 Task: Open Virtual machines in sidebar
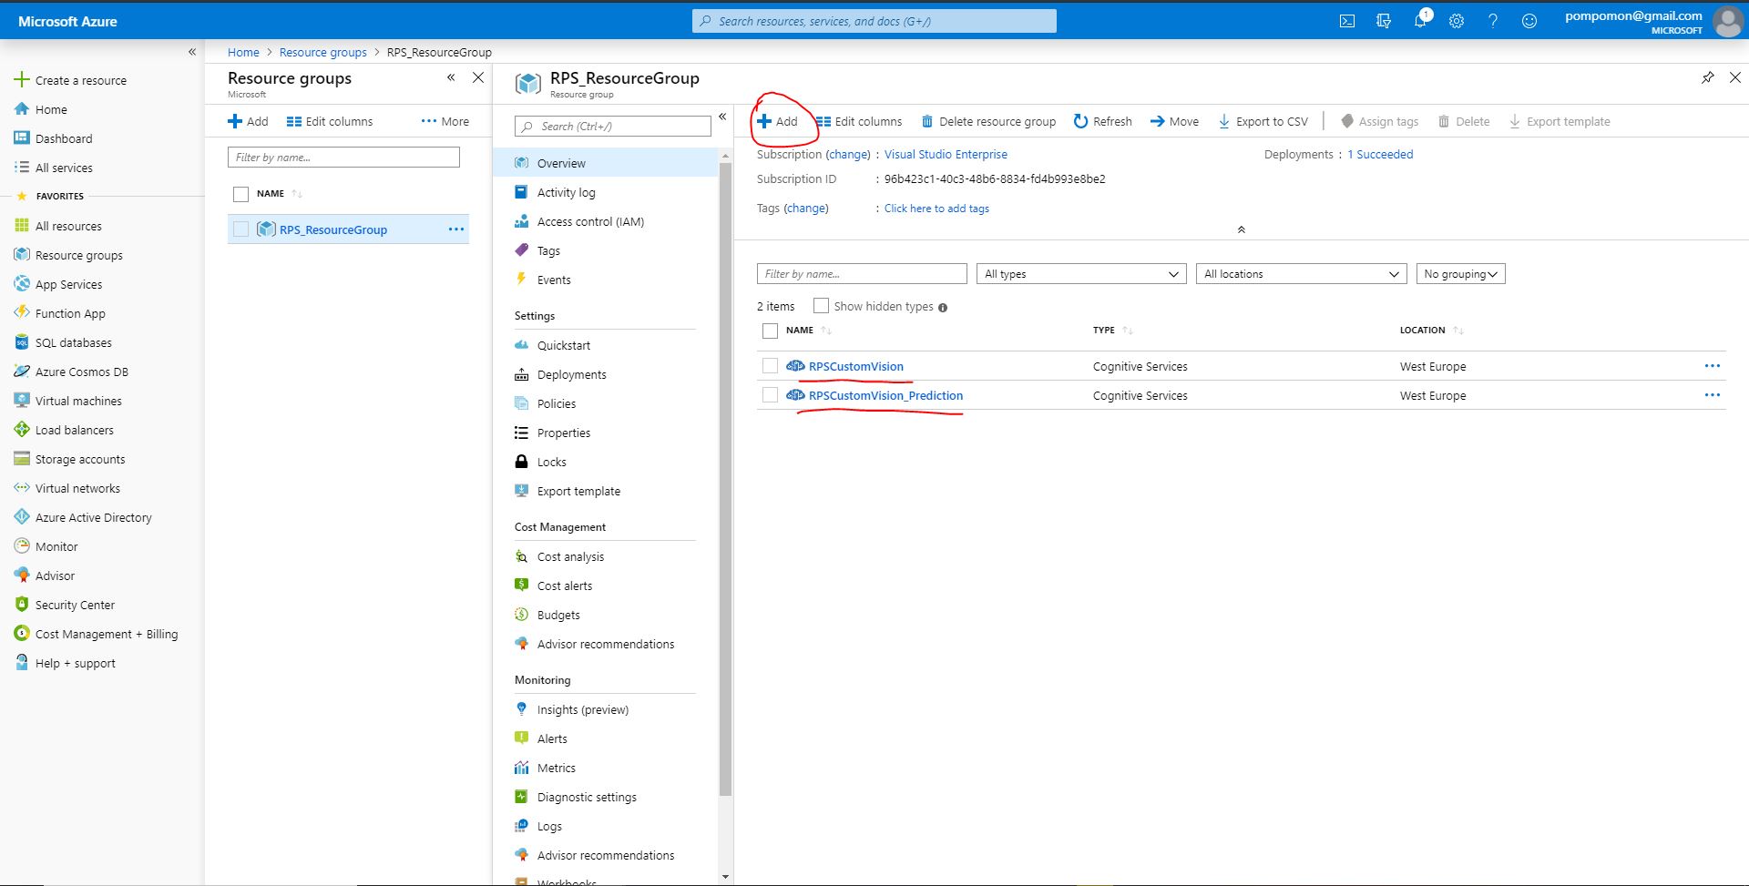coord(68,401)
